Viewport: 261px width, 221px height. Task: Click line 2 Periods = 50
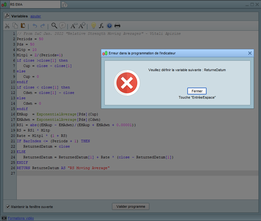pos(30,39)
